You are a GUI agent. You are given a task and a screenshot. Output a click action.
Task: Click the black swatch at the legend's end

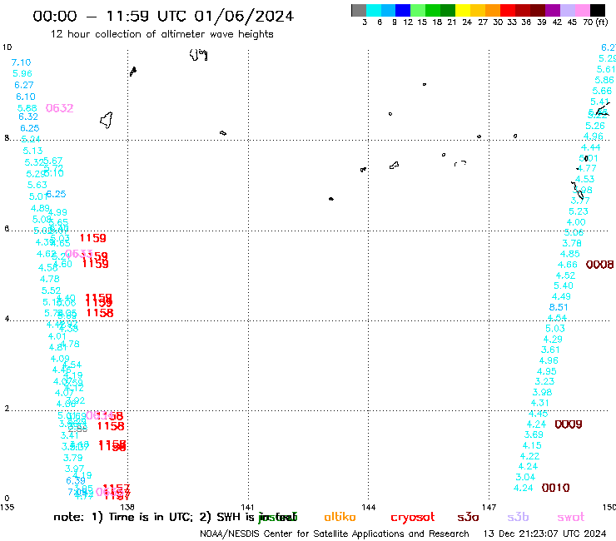click(x=597, y=10)
